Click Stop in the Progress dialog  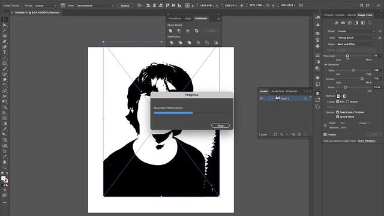[220, 125]
